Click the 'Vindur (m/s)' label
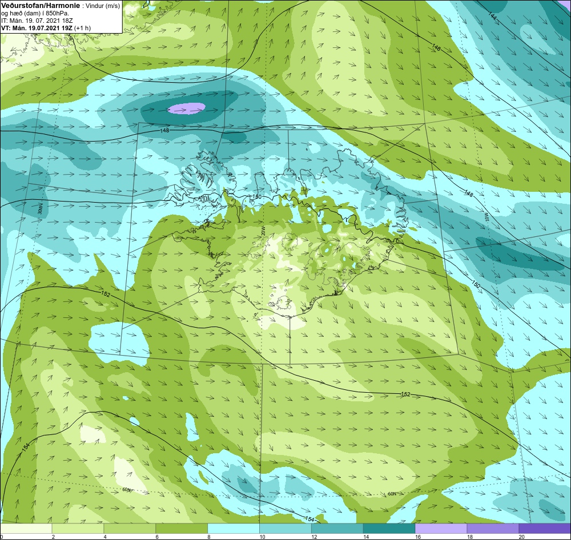 click(102, 6)
